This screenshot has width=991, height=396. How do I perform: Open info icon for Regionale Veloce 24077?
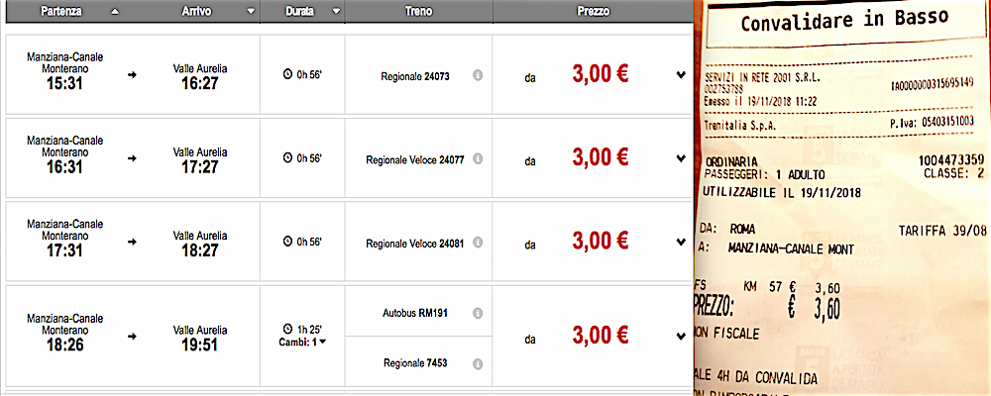[478, 158]
